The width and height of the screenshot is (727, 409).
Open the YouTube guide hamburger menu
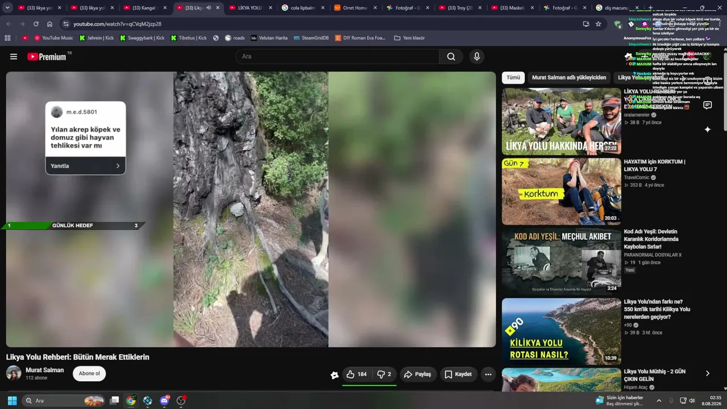pos(14,57)
